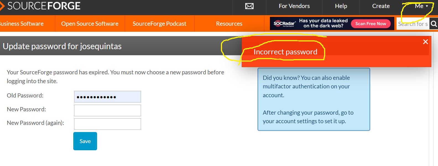Open the envelope messages icon
Image resolution: width=438 pixels, height=166 pixels.
(249, 6)
